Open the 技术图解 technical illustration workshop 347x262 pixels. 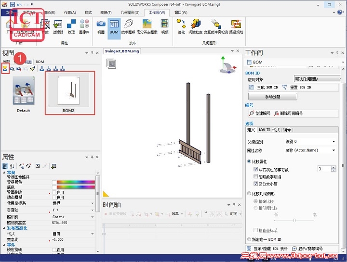[x=128, y=26]
